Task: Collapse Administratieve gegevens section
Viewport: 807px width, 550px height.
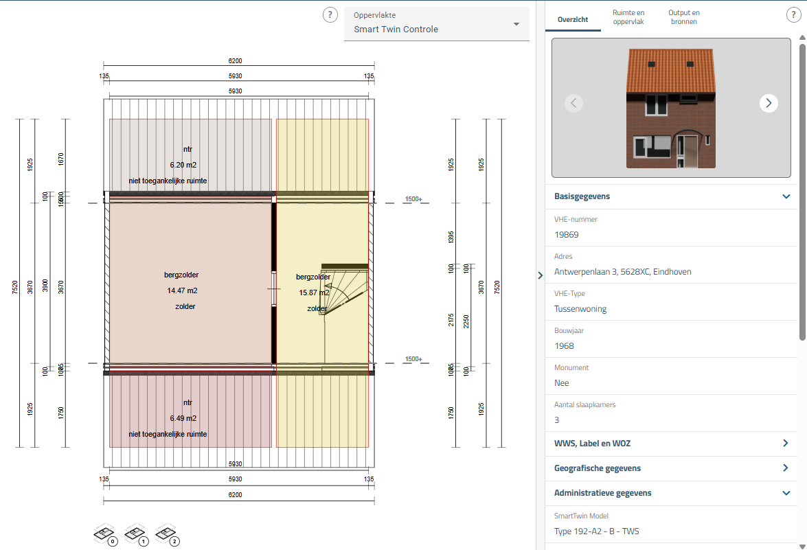Action: [786, 493]
